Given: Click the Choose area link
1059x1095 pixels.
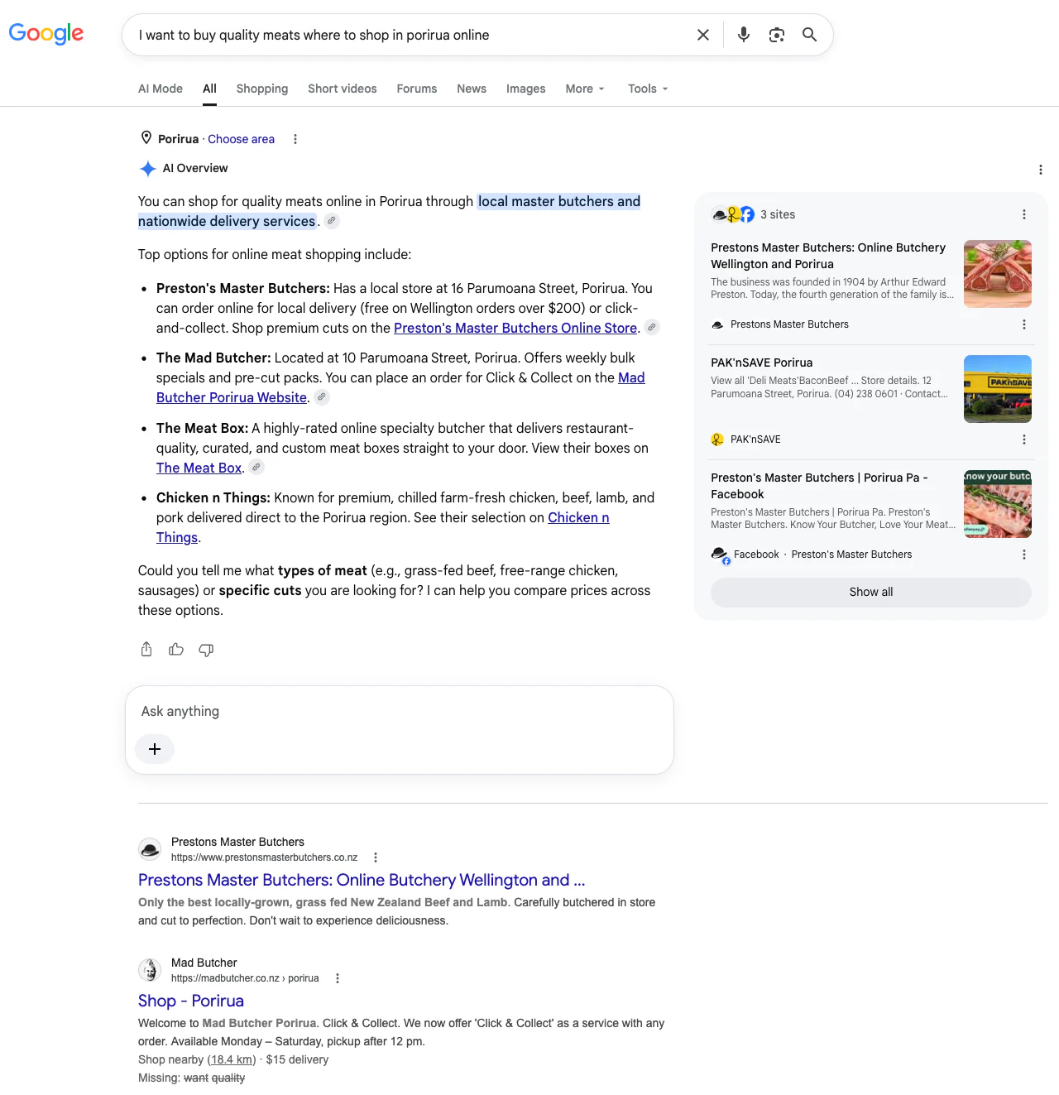Looking at the screenshot, I should 241,139.
